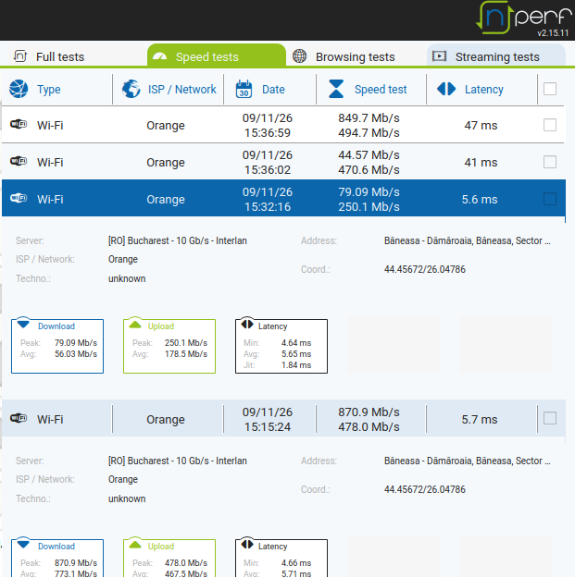Click the 44.57 Mb/s speed result
Viewport: 575px width, 578px height.
coord(369,154)
